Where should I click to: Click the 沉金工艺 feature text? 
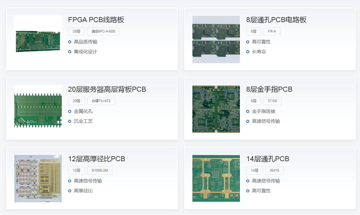[x=83, y=121]
